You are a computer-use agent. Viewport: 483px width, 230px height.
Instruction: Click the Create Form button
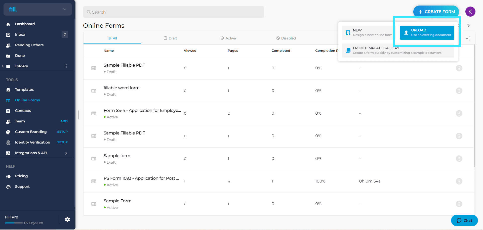pyautogui.click(x=436, y=12)
